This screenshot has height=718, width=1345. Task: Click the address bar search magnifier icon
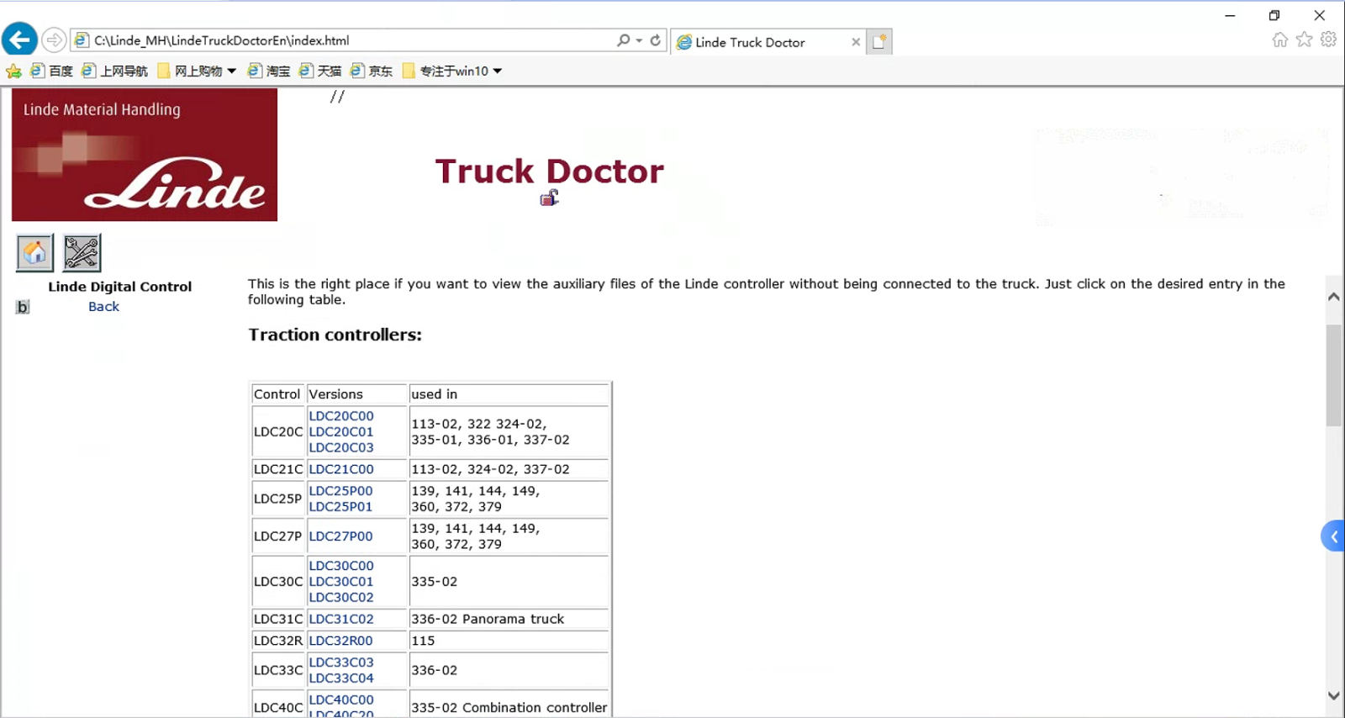tap(623, 40)
